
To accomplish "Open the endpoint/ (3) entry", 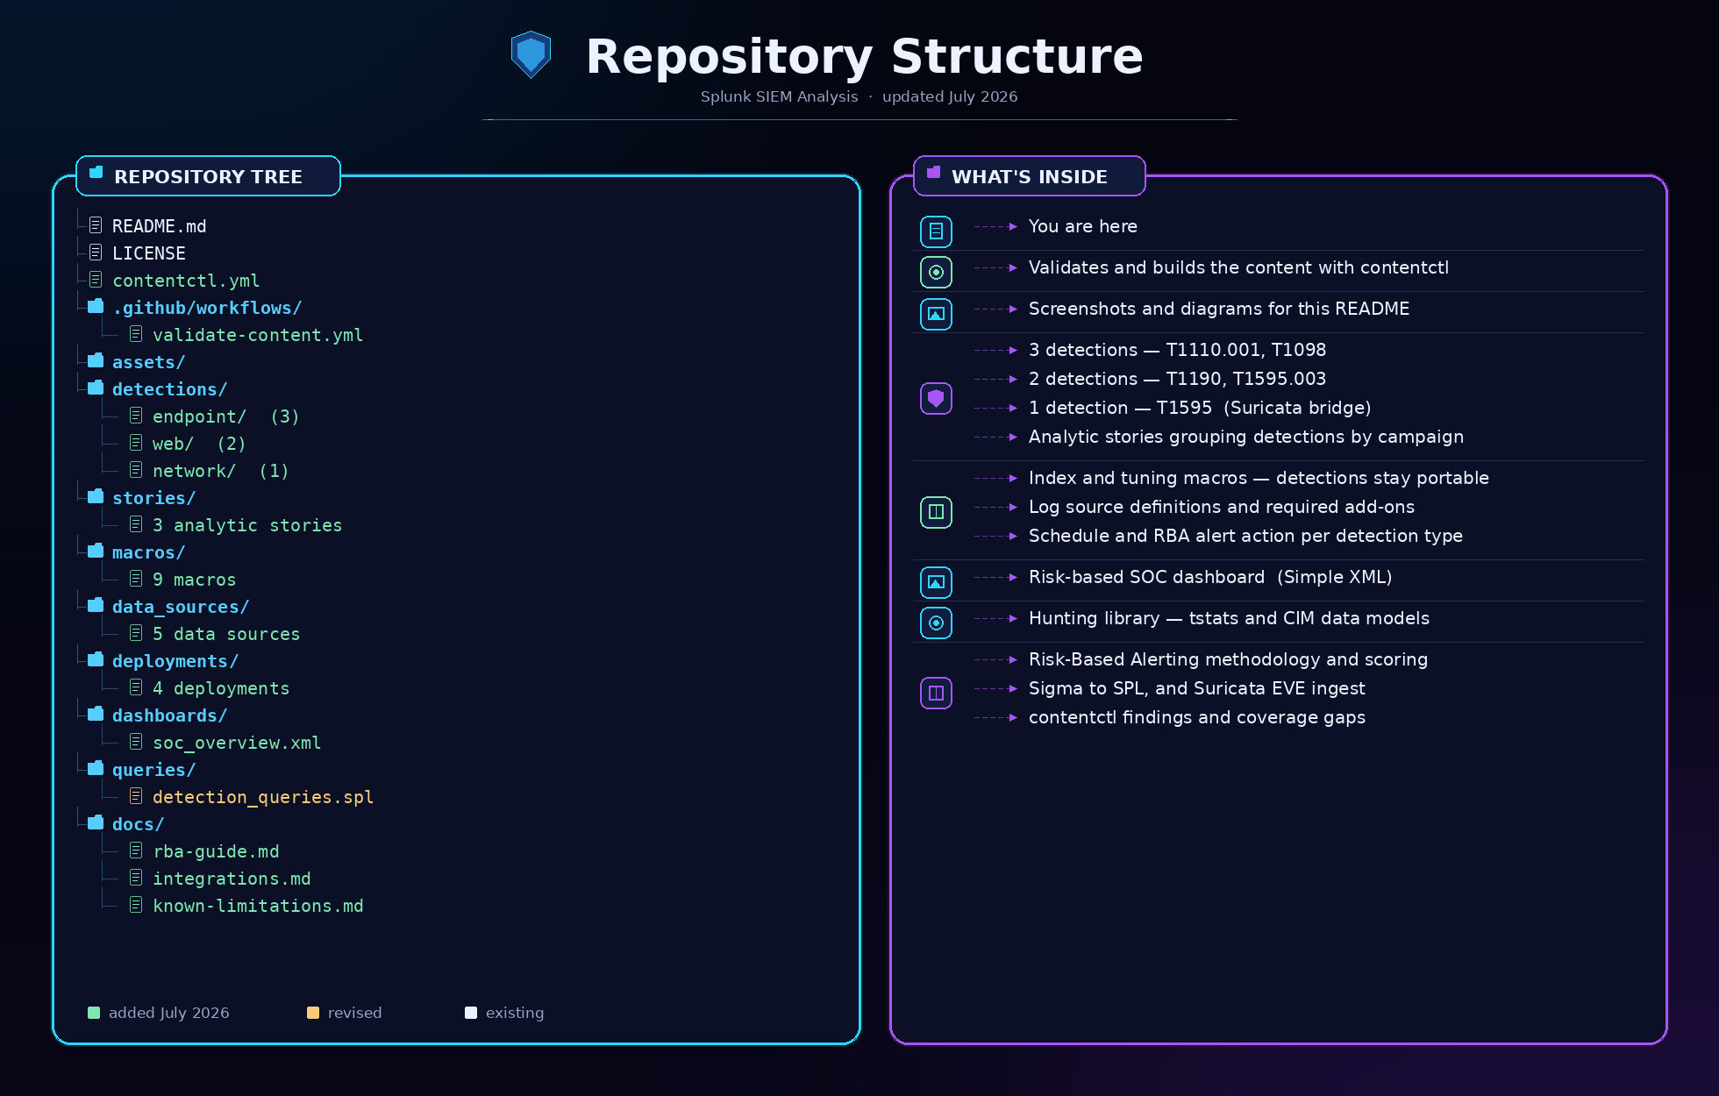I will 226,416.
